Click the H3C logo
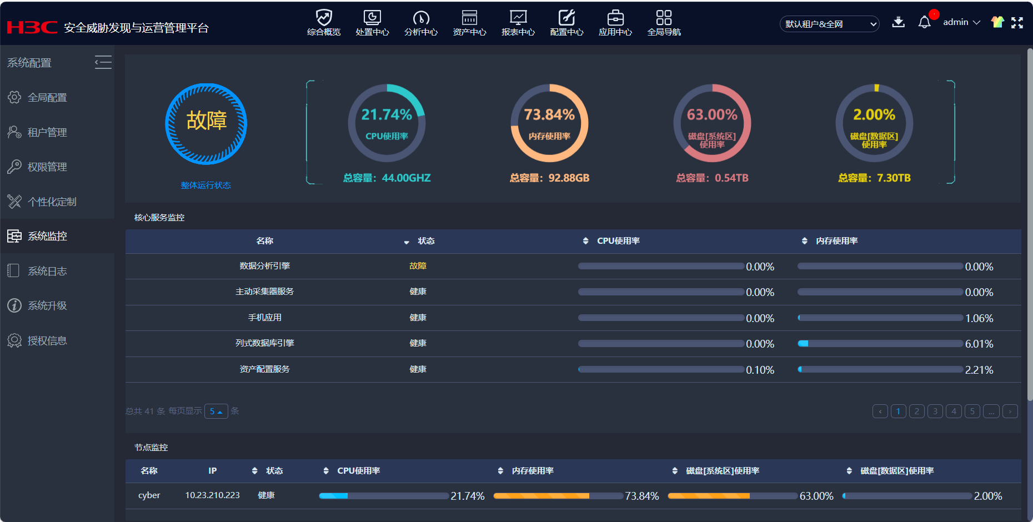The width and height of the screenshot is (1033, 522). coord(32,27)
